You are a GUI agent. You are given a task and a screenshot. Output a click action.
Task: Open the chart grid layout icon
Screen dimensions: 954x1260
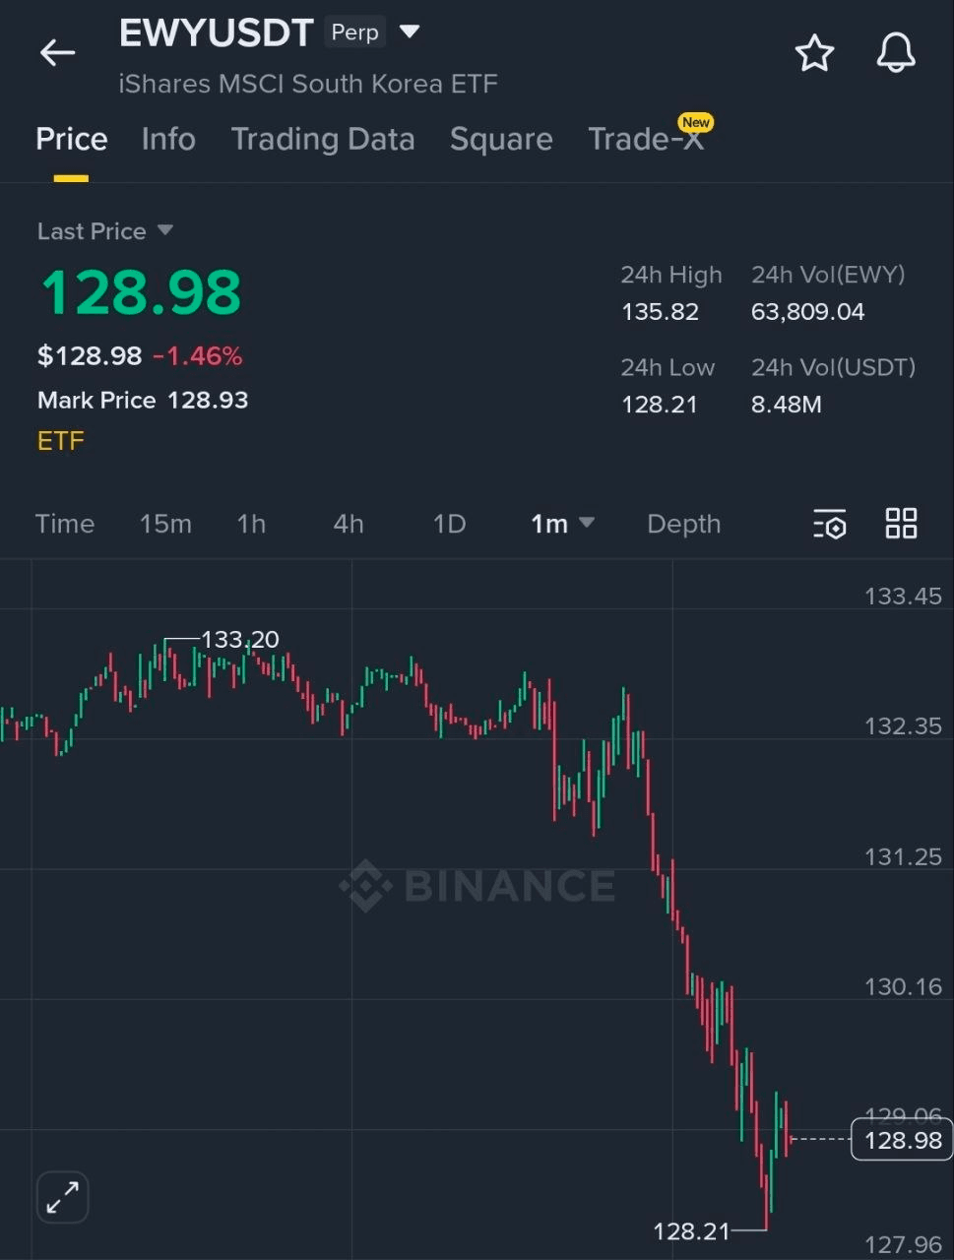tap(901, 524)
